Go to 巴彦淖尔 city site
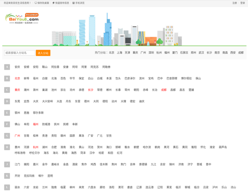This screenshot has width=248, height=191. coord(130,78)
